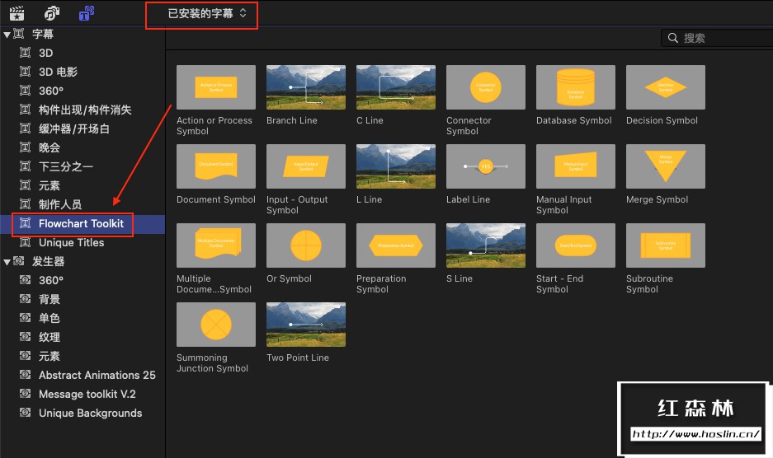773x458 pixels.
Task: Select the C Line thumbnail
Action: tap(396, 87)
